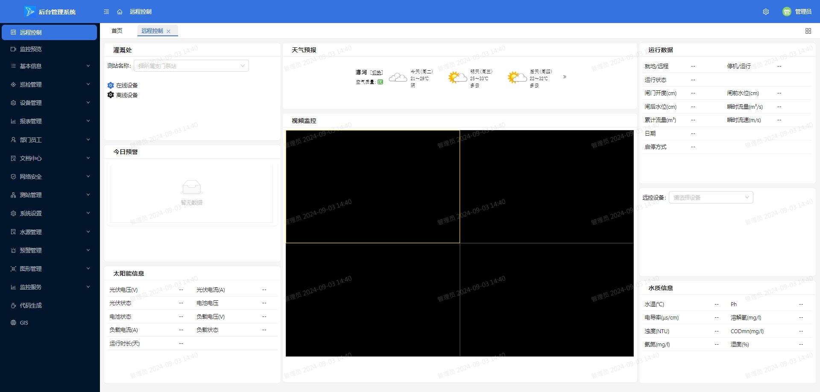Expand 基本信息 menu chevron
Viewport: 820px width, 392px height.
pos(88,66)
